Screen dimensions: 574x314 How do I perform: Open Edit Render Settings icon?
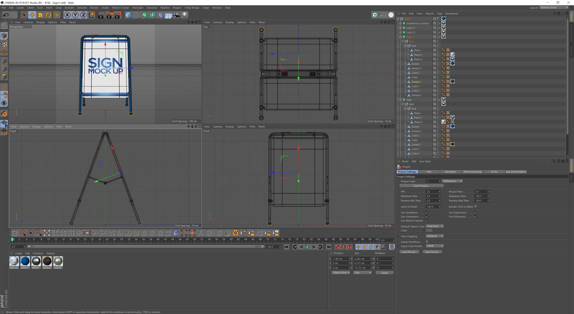[x=117, y=15]
